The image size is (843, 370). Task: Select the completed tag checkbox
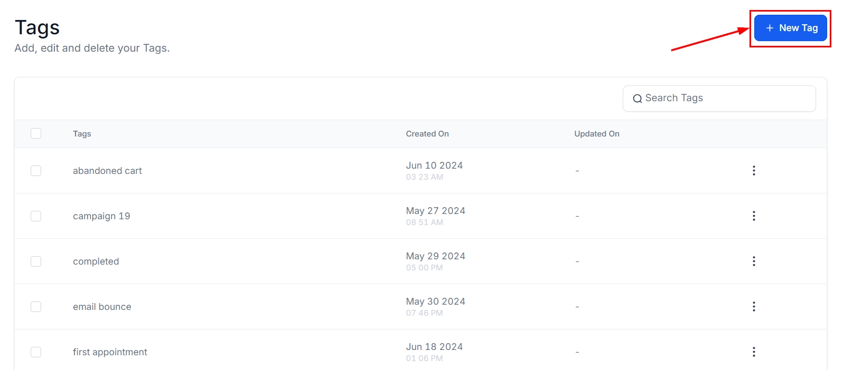pyautogui.click(x=36, y=261)
